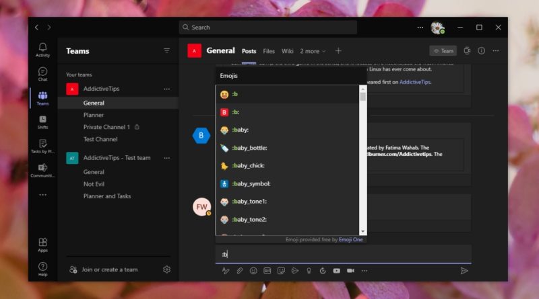Select the :b: emoji suggestion

(x=287, y=112)
